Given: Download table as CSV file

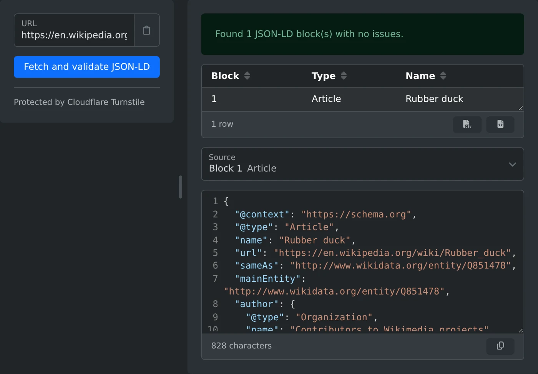Looking at the screenshot, I should tap(467, 124).
